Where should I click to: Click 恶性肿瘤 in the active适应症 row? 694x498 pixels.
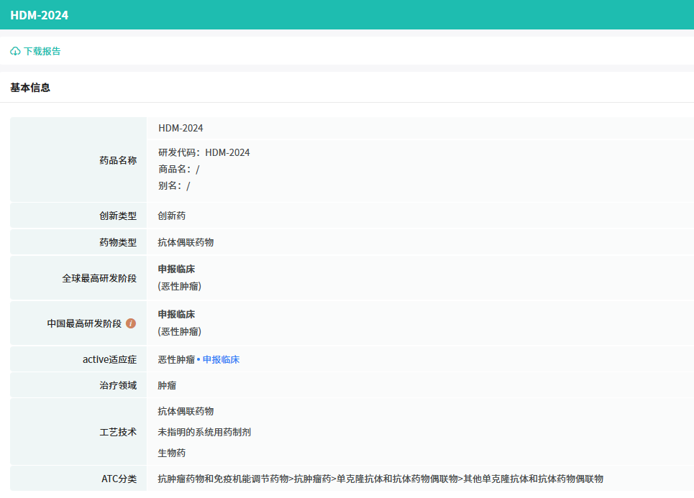pos(176,359)
